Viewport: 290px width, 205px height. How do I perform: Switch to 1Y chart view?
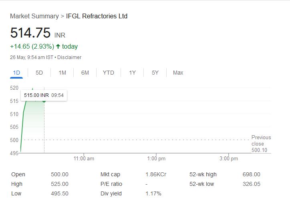click(x=132, y=73)
